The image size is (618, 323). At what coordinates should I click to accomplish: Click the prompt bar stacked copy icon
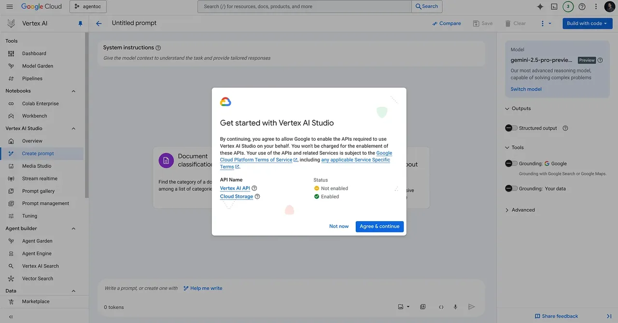(423, 307)
